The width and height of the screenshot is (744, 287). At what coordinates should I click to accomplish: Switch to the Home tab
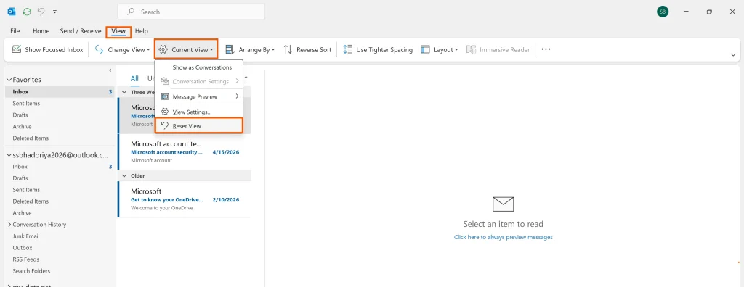click(x=41, y=30)
